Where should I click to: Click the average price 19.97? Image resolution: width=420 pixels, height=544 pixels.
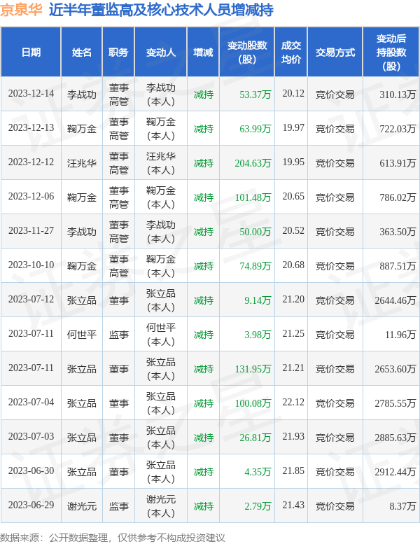[293, 128]
